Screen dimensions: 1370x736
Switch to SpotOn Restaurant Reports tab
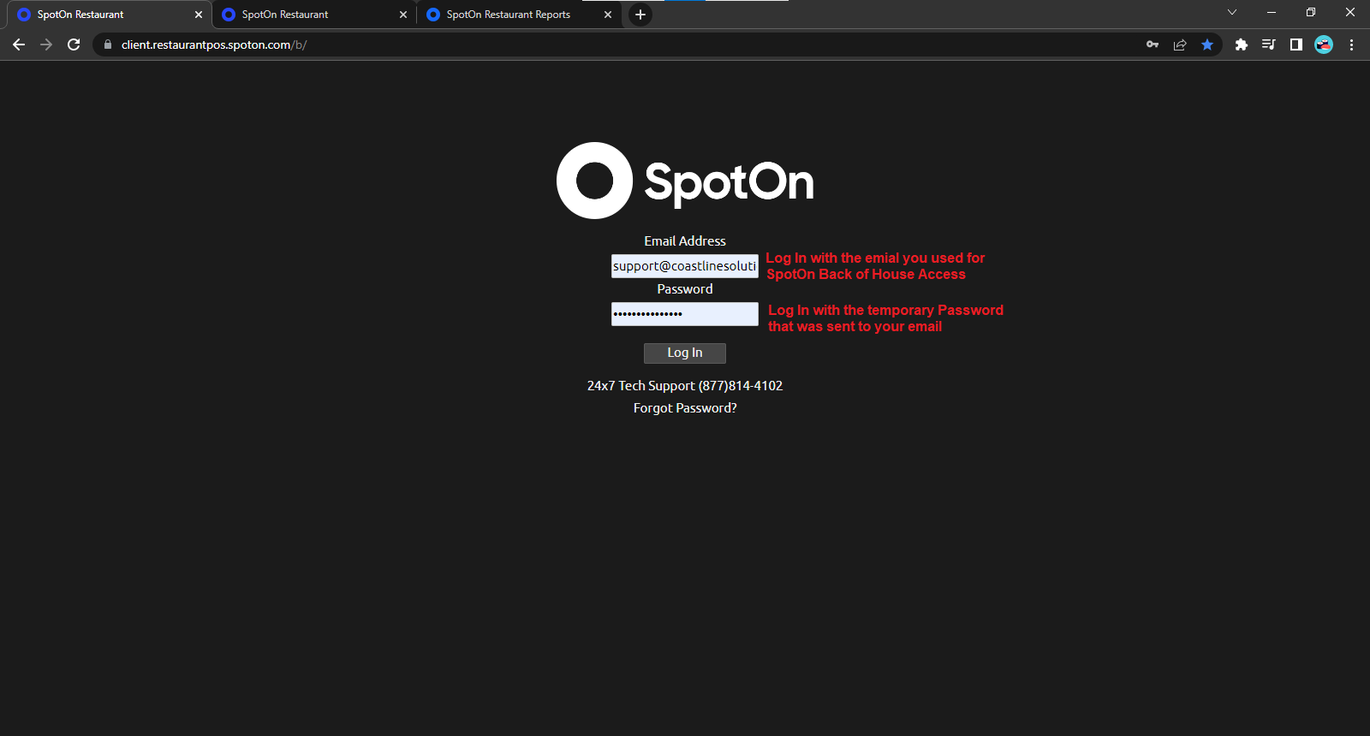pos(519,15)
